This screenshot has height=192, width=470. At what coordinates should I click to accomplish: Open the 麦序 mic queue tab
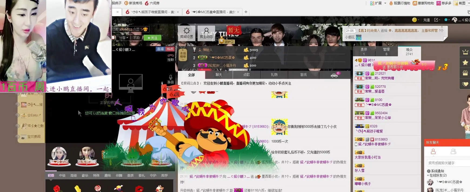(364, 51)
